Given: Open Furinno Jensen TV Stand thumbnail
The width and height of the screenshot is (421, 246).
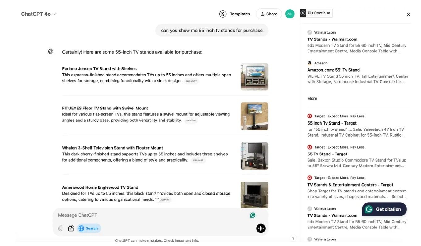Looking at the screenshot, I should pyautogui.click(x=254, y=76).
